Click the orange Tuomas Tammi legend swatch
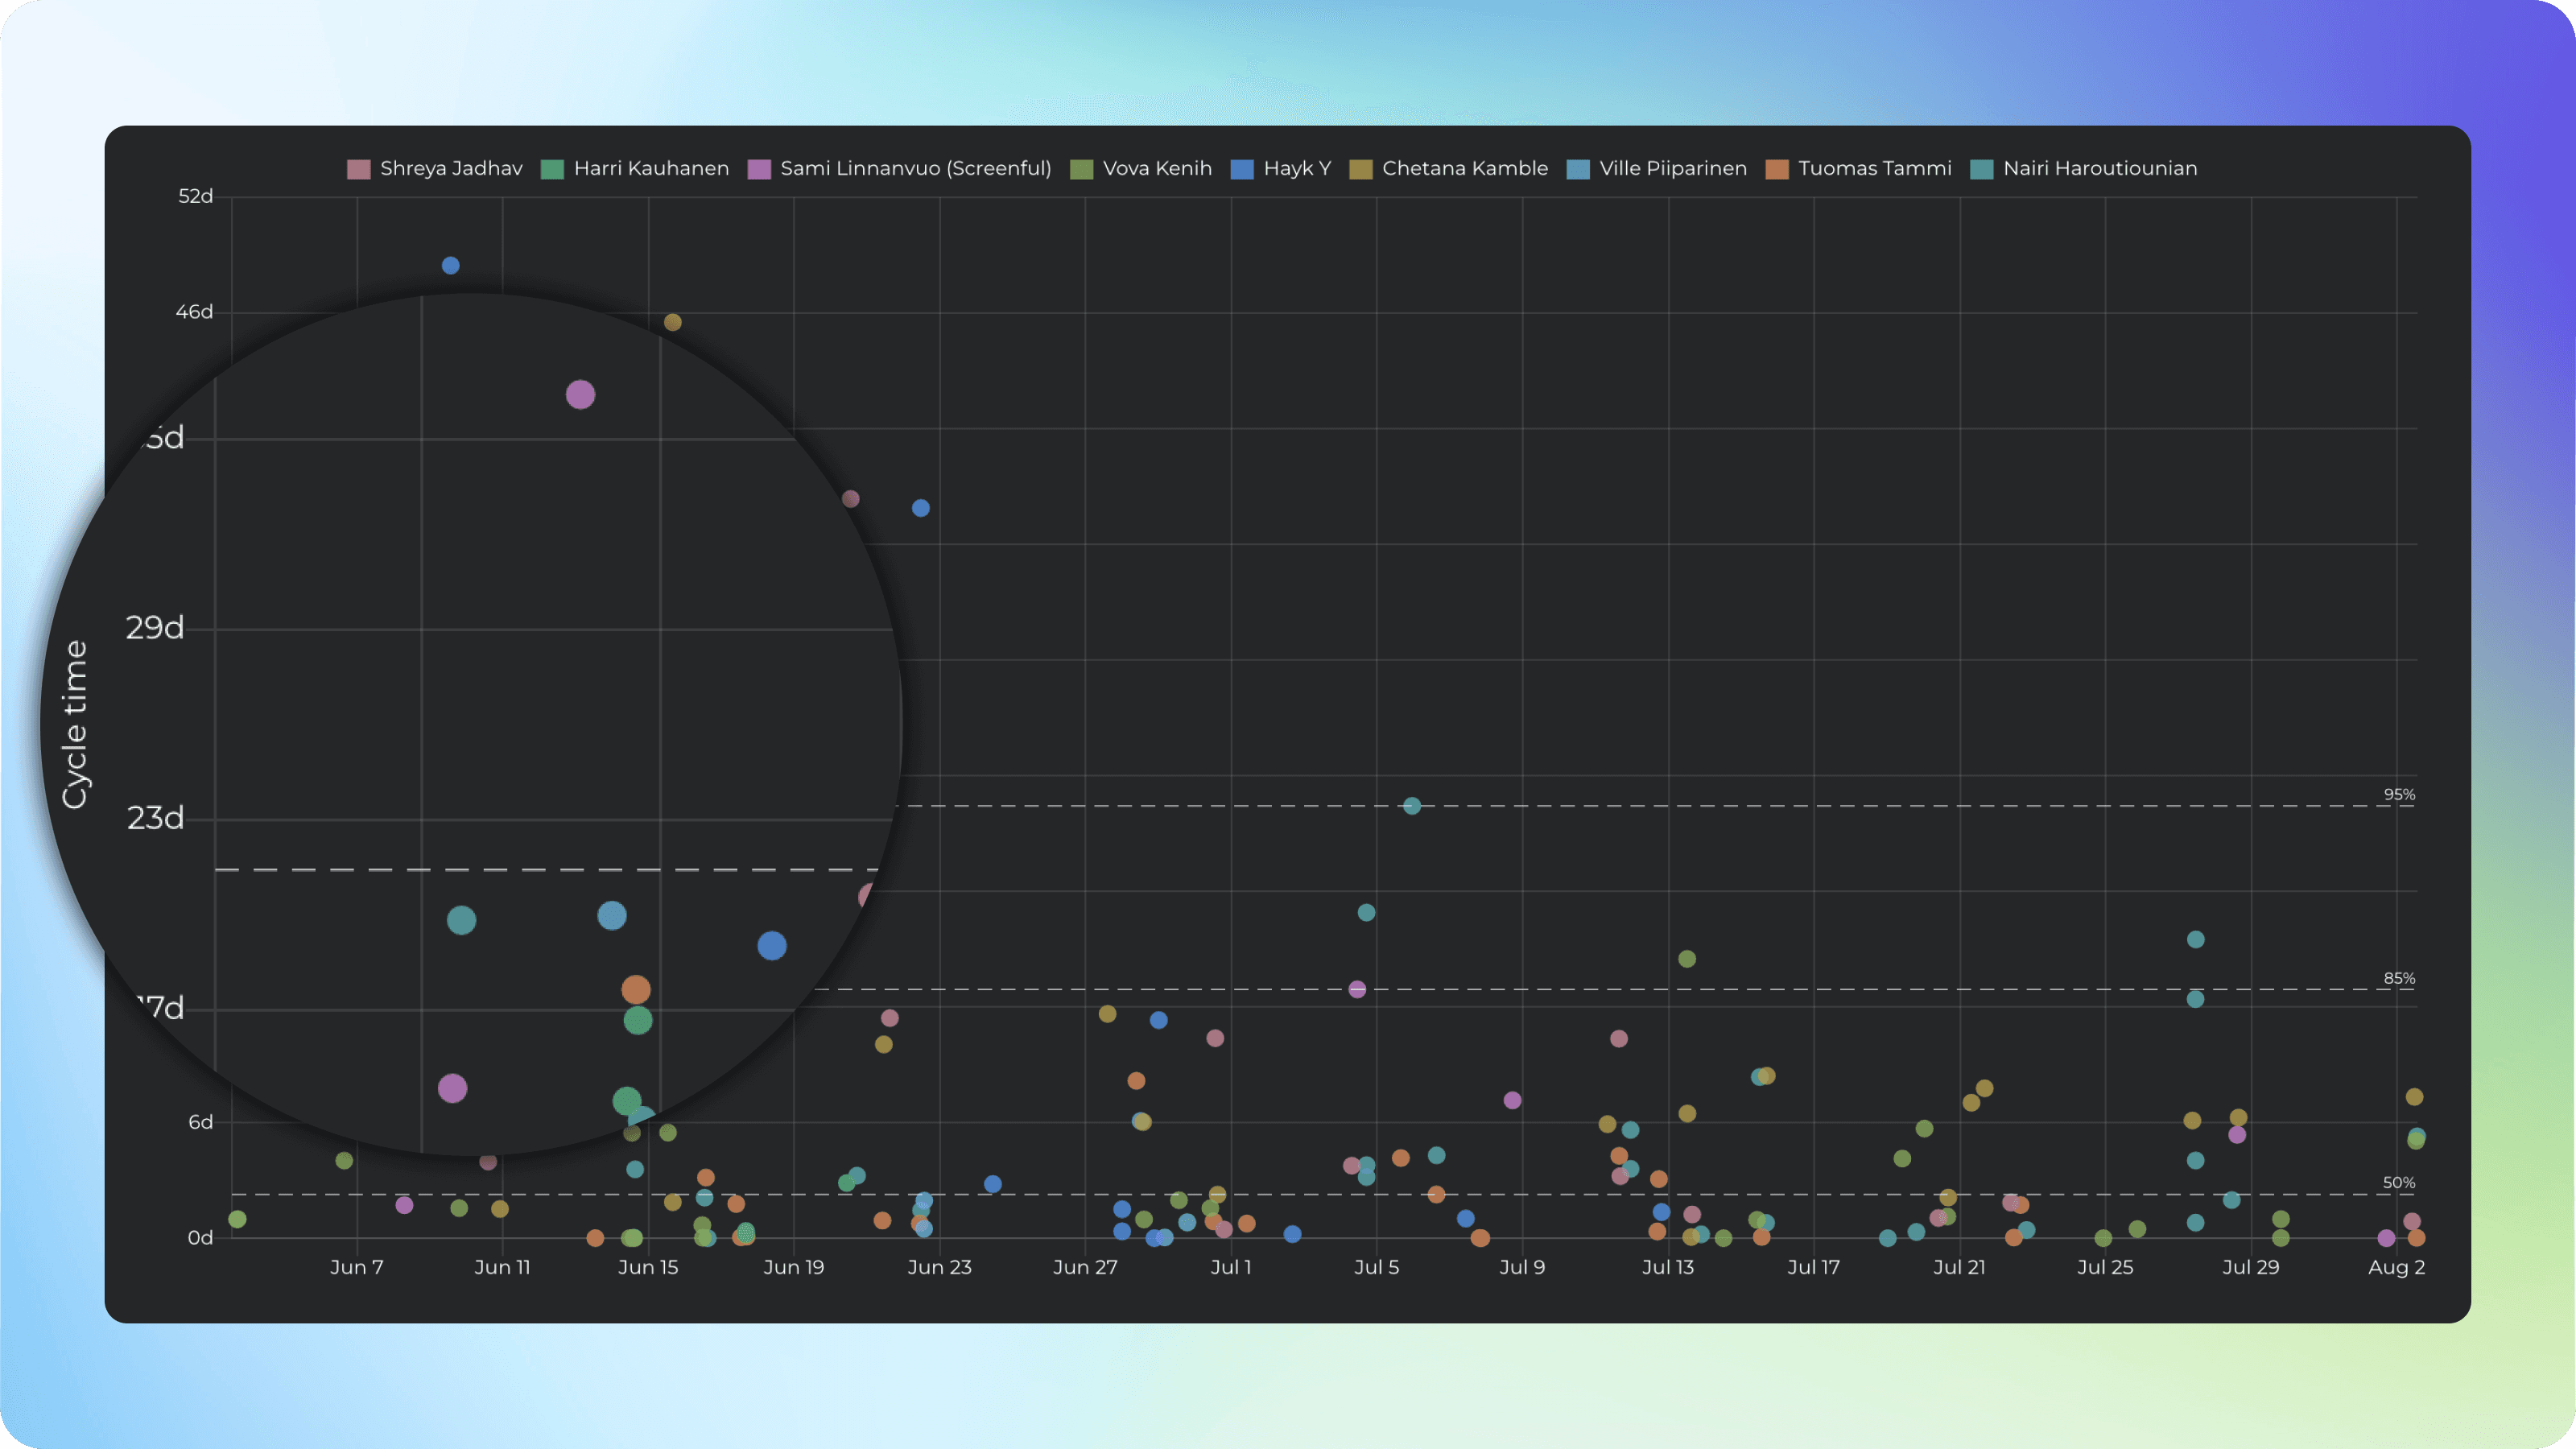The height and width of the screenshot is (1449, 2576). coord(1777,169)
